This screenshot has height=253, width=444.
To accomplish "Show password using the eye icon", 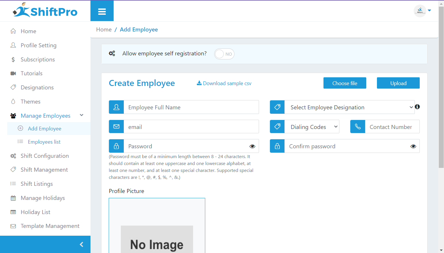I will tap(252, 146).
